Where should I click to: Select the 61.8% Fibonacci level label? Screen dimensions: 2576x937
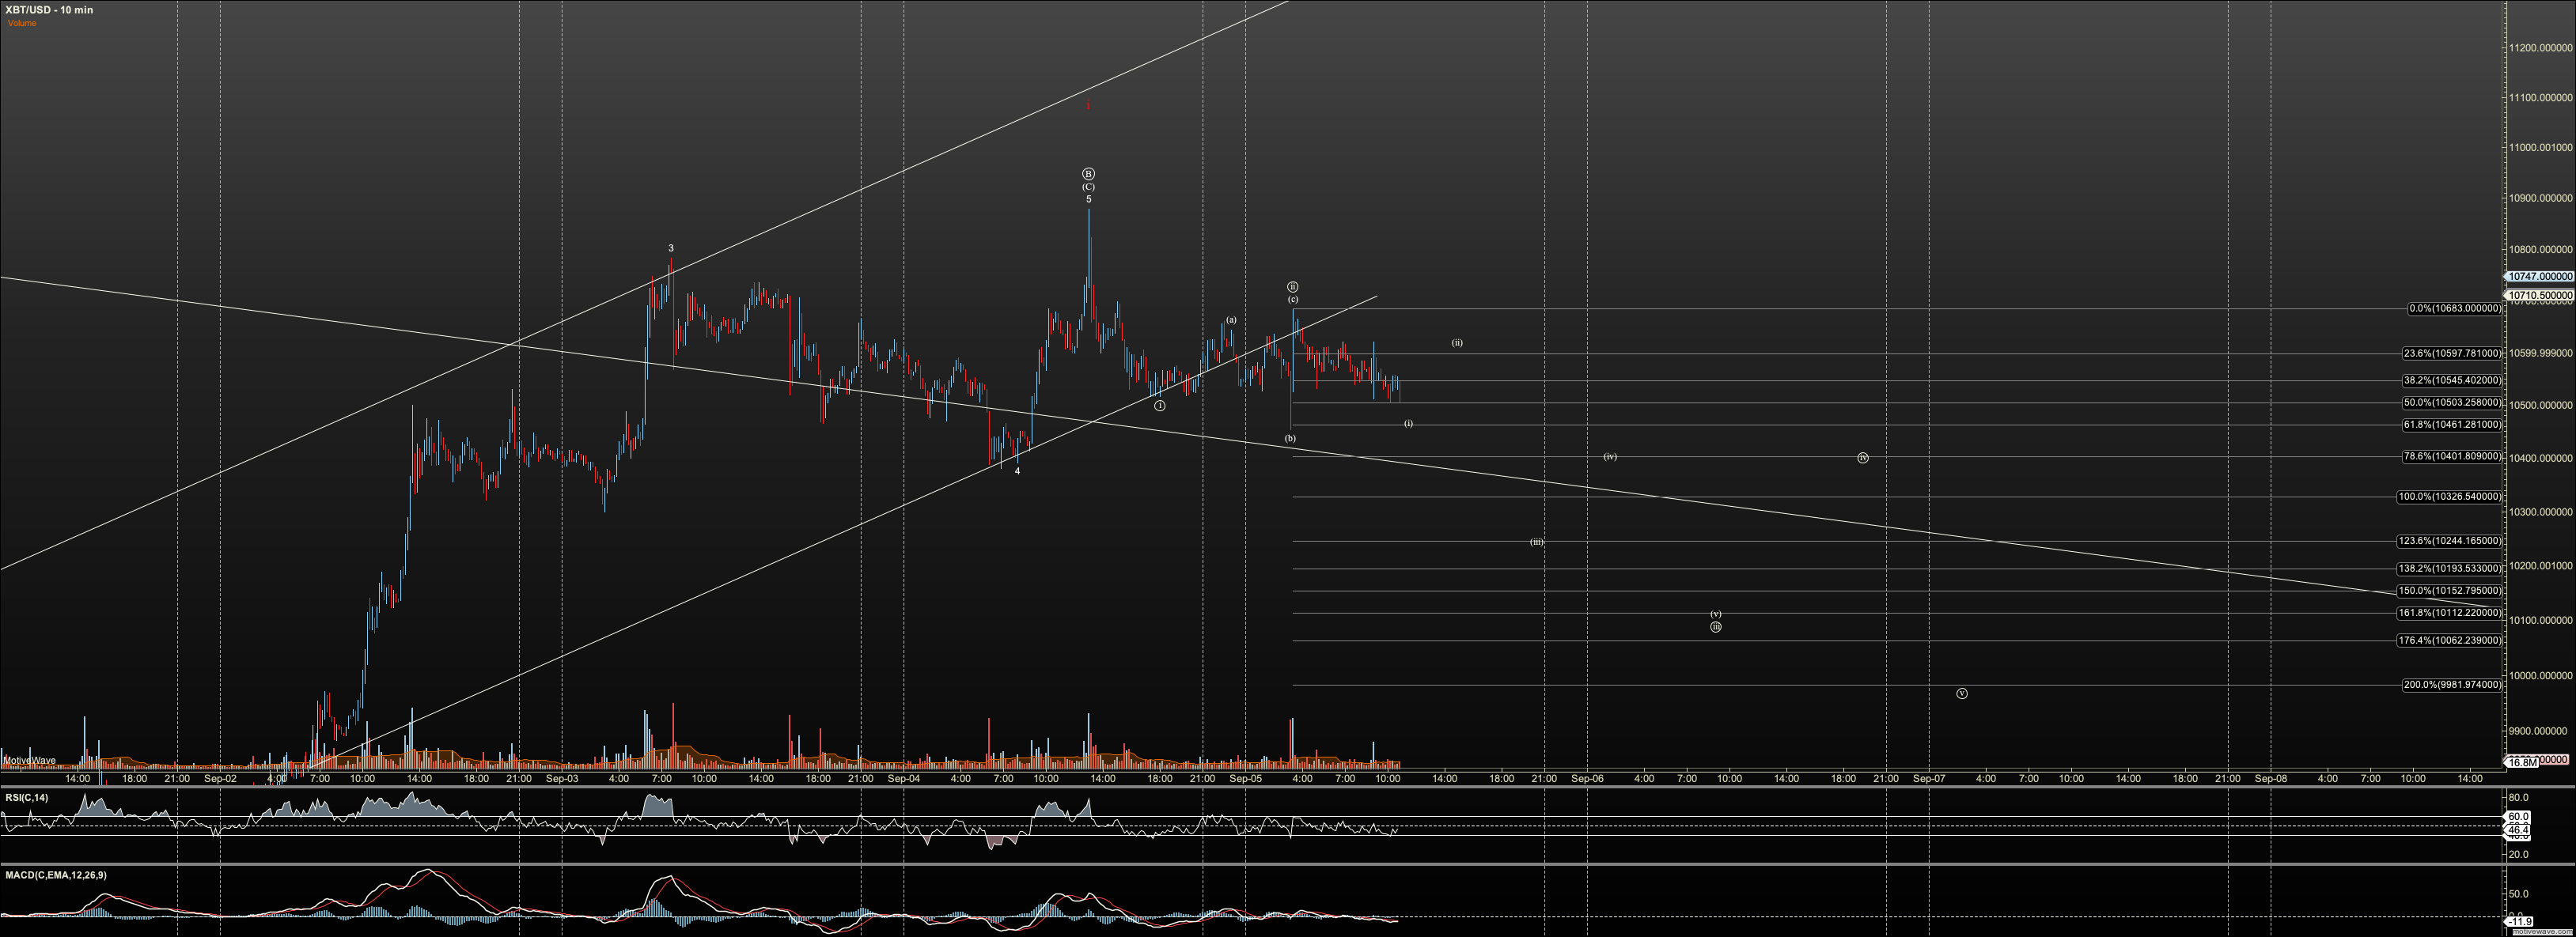tap(2452, 425)
